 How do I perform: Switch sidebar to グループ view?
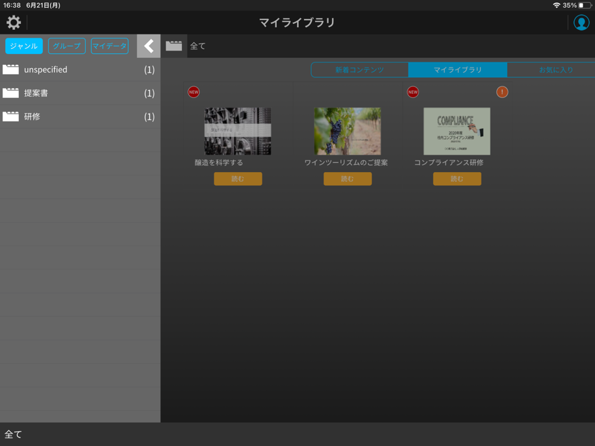click(66, 46)
